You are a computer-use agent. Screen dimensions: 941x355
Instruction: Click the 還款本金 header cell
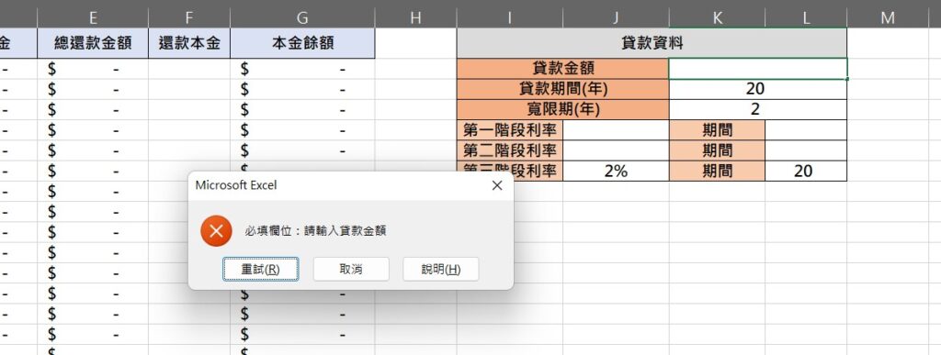click(189, 43)
